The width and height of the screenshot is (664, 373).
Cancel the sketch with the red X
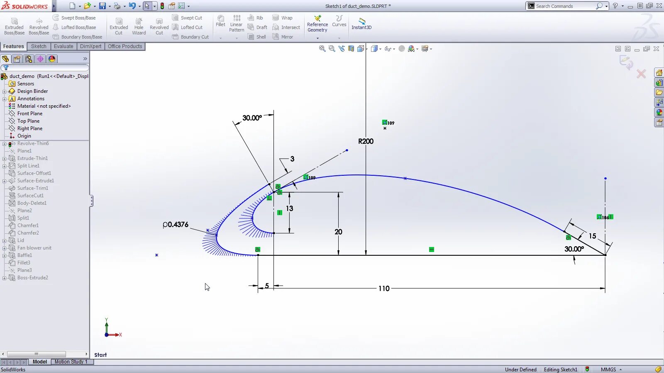pyautogui.click(x=641, y=74)
